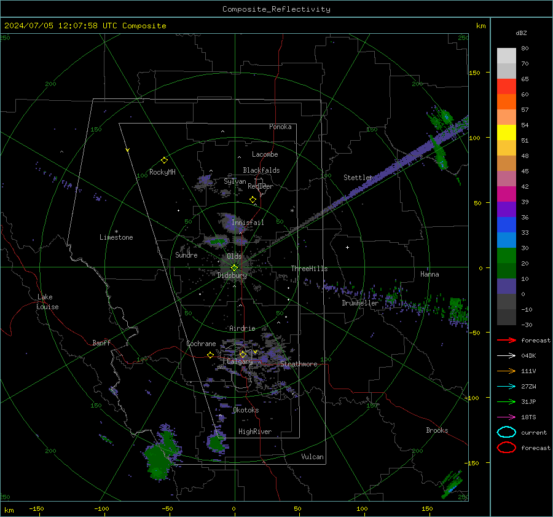553x517 pixels.
Task: Select the bright green 20-30 dBZ swatch
Action: (506, 256)
